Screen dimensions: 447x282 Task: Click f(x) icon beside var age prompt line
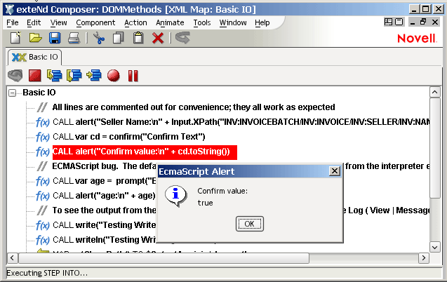[x=43, y=181]
